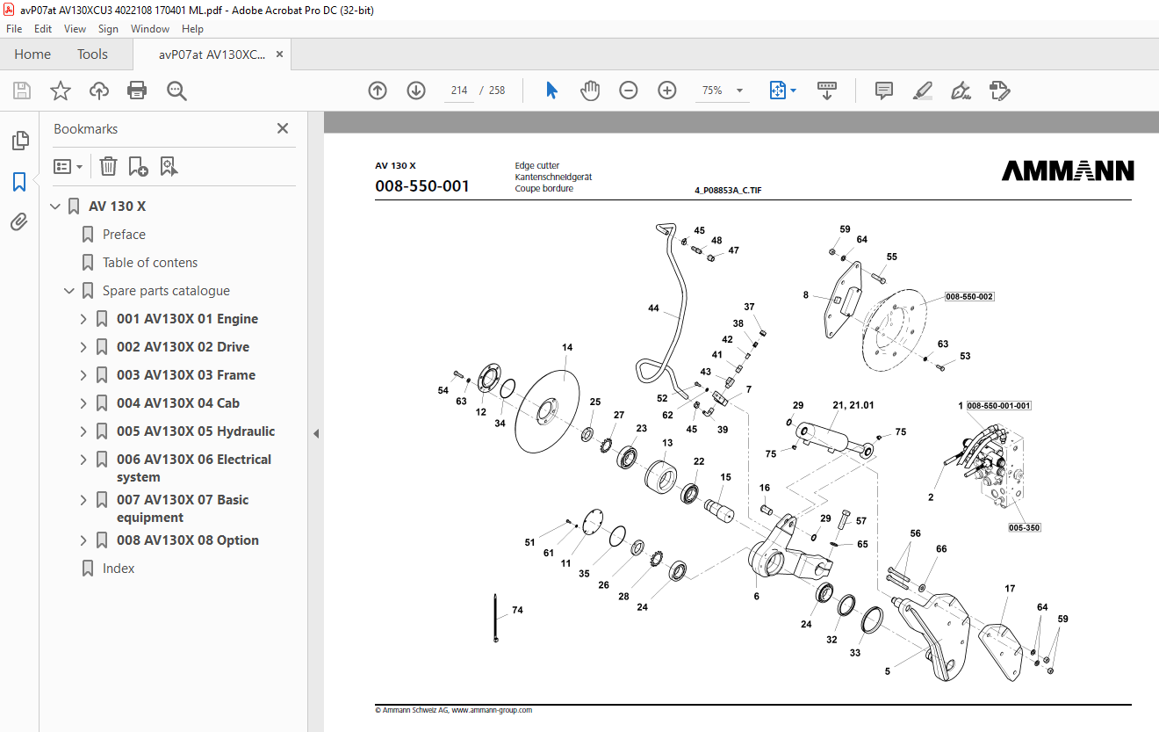The height and width of the screenshot is (732, 1159).
Task: Close the avP07at AV130XC document tab
Action: click(x=279, y=54)
